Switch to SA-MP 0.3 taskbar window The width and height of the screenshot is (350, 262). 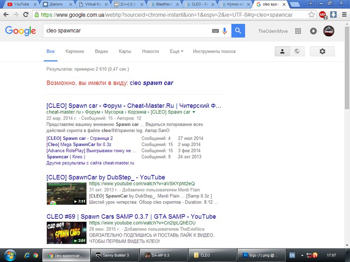coord(164,256)
